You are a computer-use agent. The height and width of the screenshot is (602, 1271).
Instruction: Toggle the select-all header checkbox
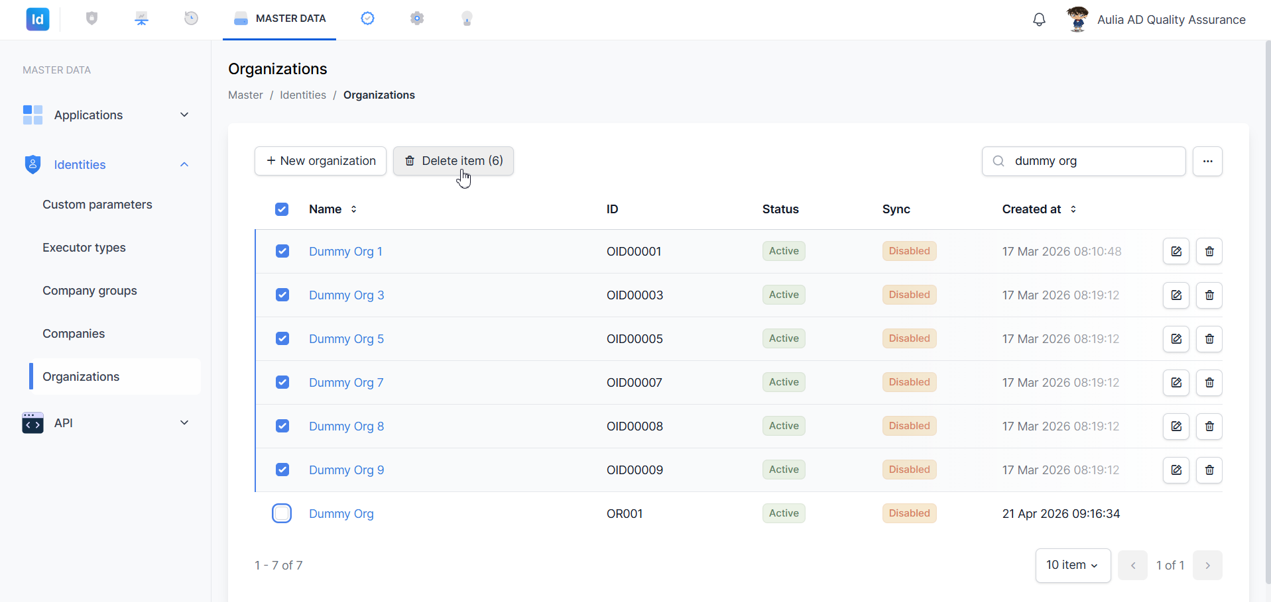coord(282,209)
